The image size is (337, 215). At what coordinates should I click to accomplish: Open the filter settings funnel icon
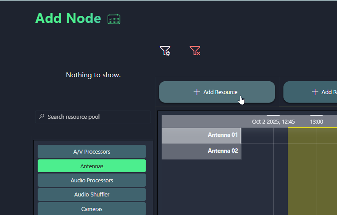(165, 51)
